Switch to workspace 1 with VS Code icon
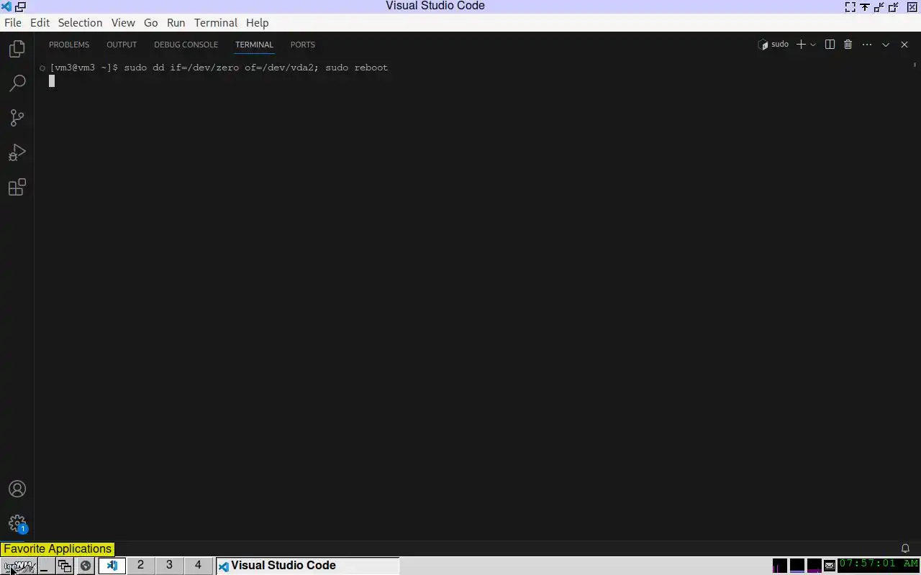This screenshot has width=921, height=575. 112,566
